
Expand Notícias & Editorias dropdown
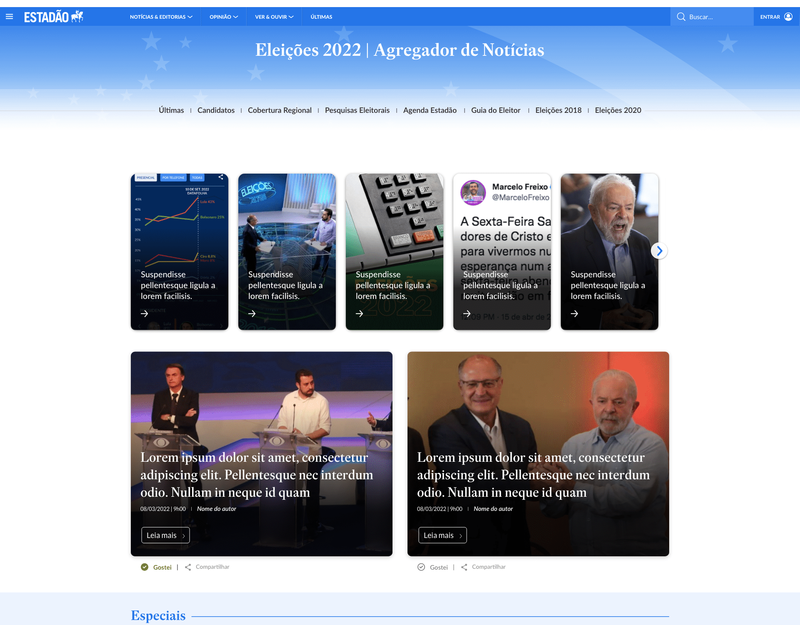(x=161, y=17)
